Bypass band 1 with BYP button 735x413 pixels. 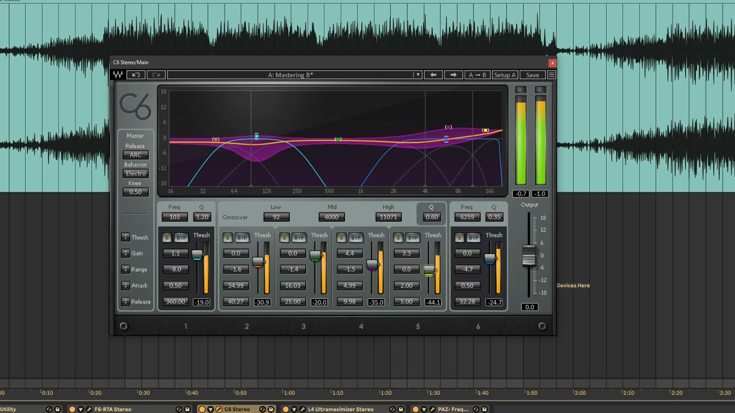click(x=181, y=238)
